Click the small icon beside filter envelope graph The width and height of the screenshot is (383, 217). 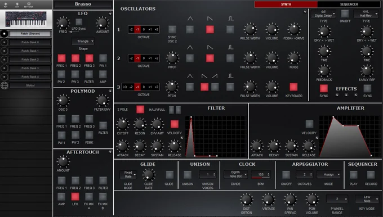(x=181, y=138)
